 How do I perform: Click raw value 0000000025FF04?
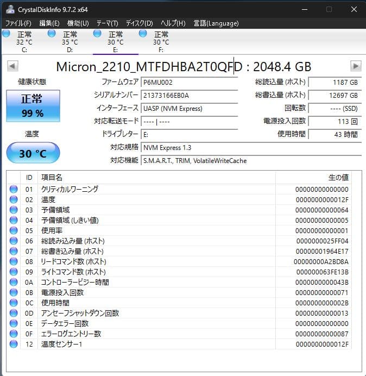[x=323, y=241]
